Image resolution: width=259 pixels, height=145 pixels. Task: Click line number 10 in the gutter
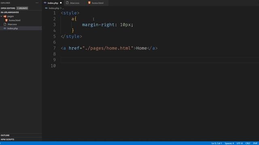[x=53, y=66]
